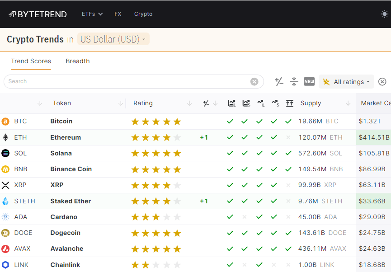Open the Bitcoin token link
The height and width of the screenshot is (272, 391).
[x=61, y=121]
